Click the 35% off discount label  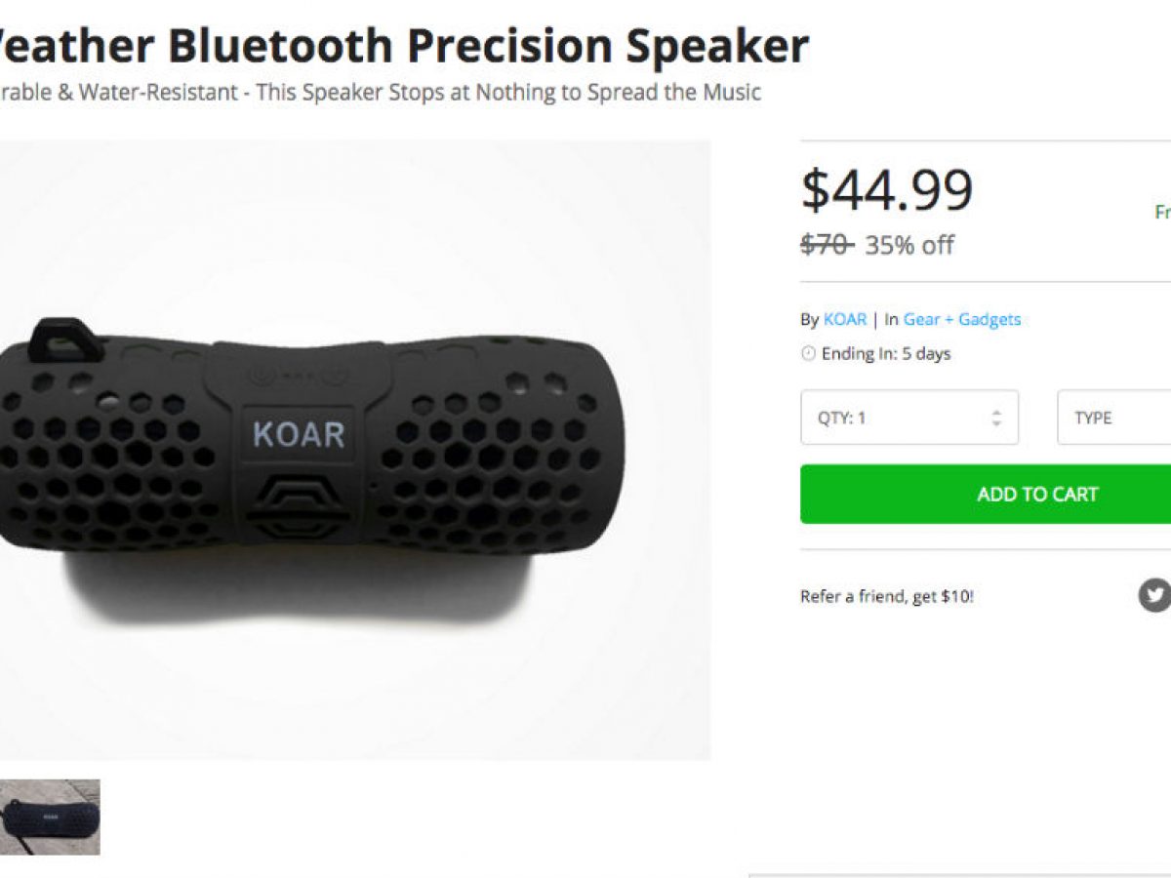point(909,245)
